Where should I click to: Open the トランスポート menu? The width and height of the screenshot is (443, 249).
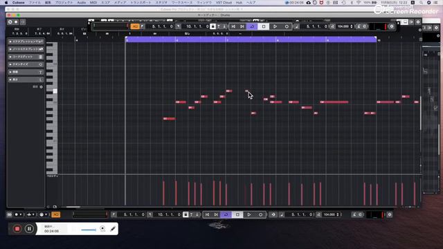pos(141,3)
